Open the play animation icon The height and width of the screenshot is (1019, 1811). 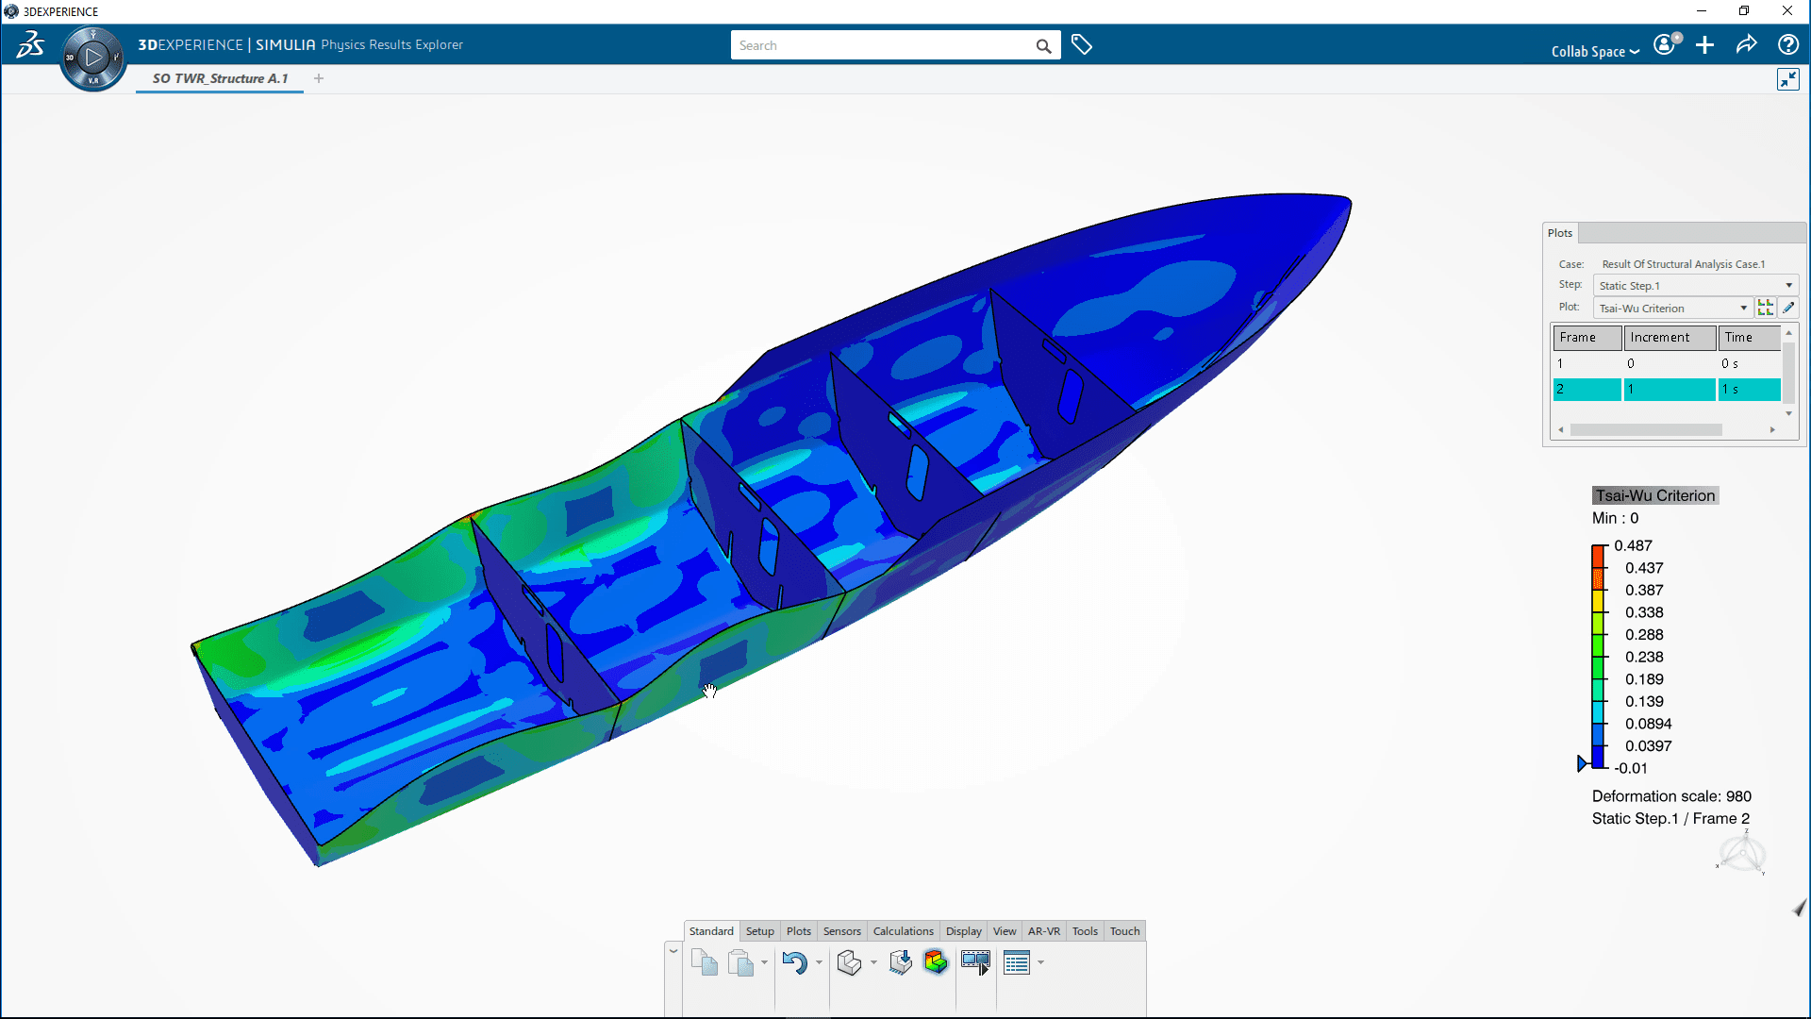tap(975, 962)
